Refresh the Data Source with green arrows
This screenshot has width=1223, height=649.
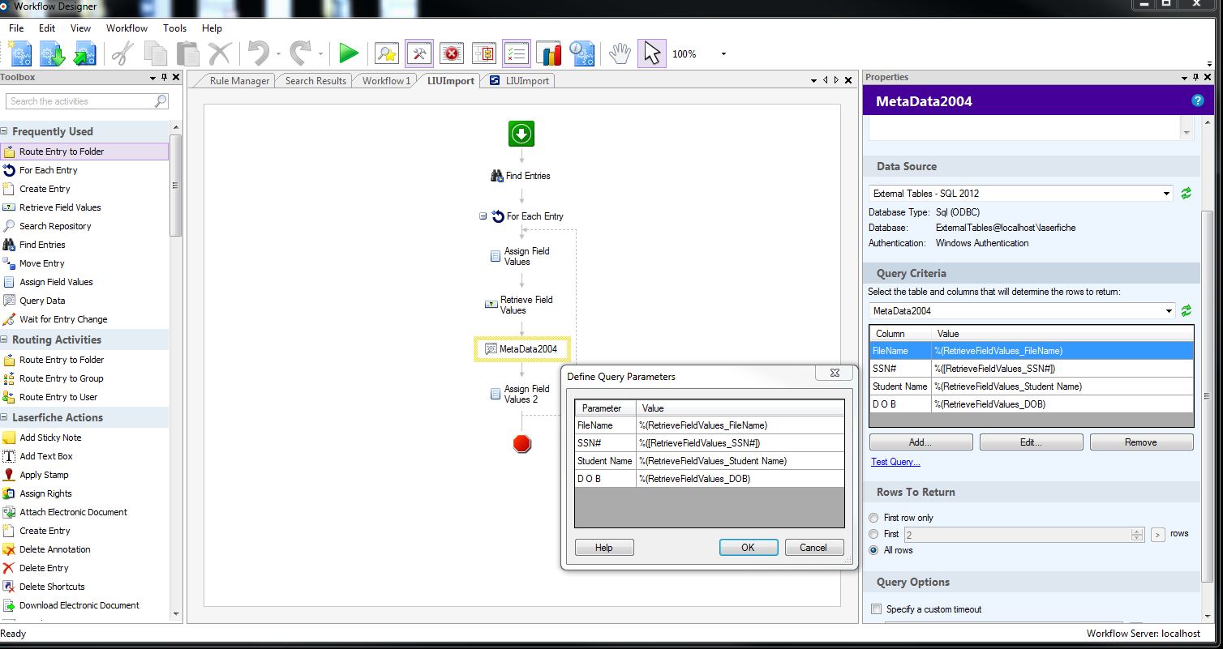pyautogui.click(x=1186, y=194)
